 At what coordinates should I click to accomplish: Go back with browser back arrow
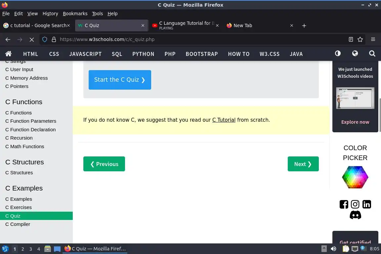coord(8,39)
